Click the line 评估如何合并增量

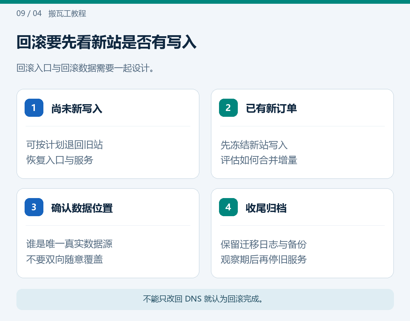pos(259,160)
